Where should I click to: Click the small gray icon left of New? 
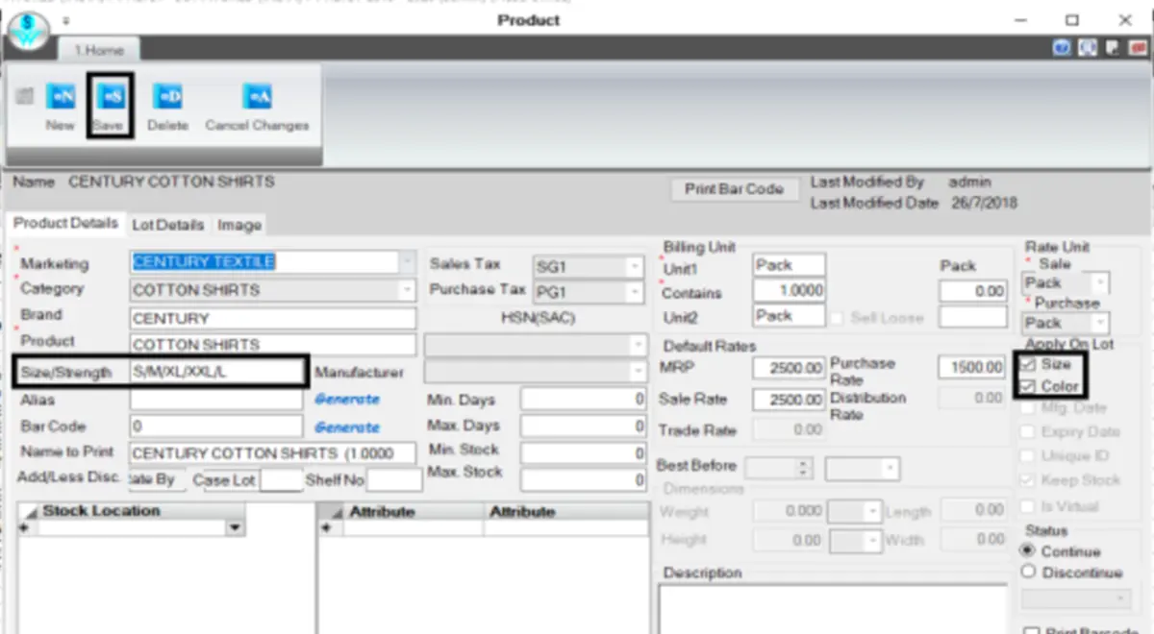(x=25, y=96)
